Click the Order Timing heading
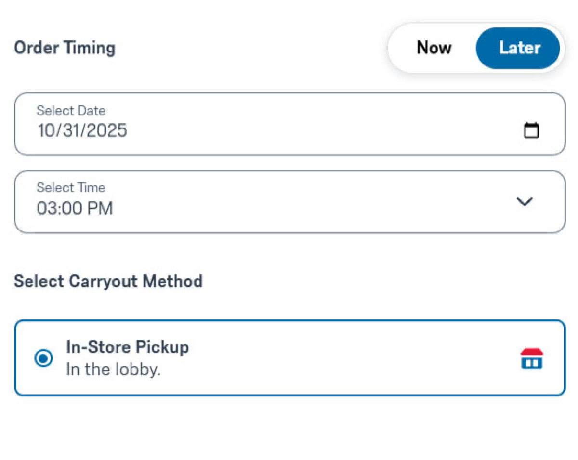Screen dimensions: 578x460 [x=65, y=48]
